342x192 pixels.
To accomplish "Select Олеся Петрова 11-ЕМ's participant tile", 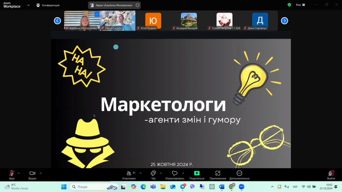I will point(224,21).
